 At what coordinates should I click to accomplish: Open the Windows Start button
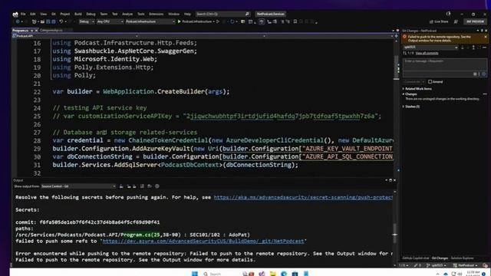click(194, 274)
